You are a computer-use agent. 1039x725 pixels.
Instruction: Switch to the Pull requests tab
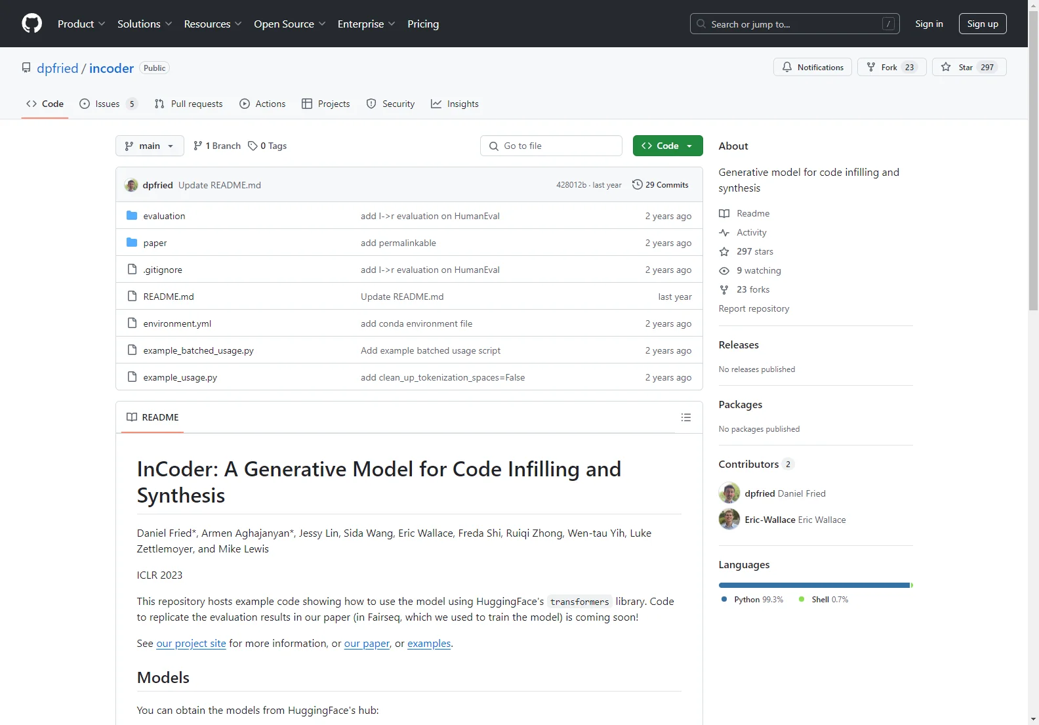(189, 104)
